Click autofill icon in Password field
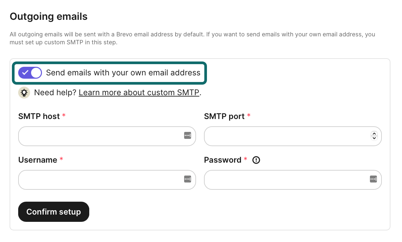This screenshot has height=242, width=402. click(373, 179)
